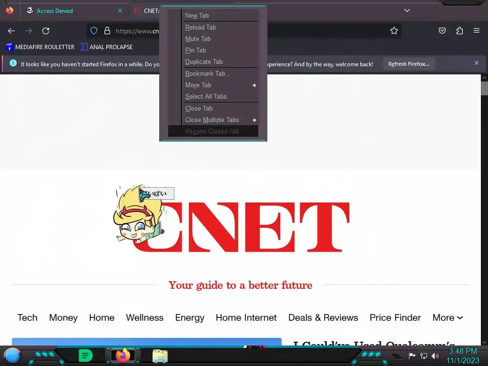
Task: Click the Action Center flag tray icon
Action: click(x=412, y=356)
